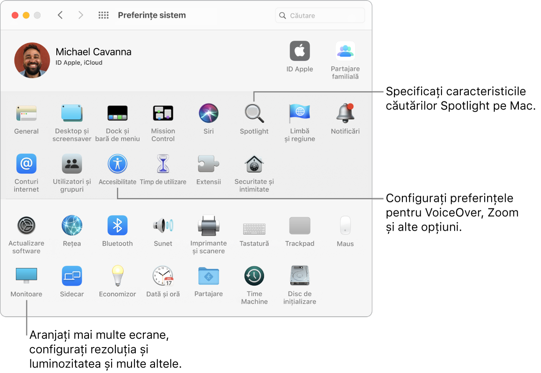Viewport: 541px width, 373px height.
Task: Click Michael Cavanna profile photo
Action: (32, 60)
